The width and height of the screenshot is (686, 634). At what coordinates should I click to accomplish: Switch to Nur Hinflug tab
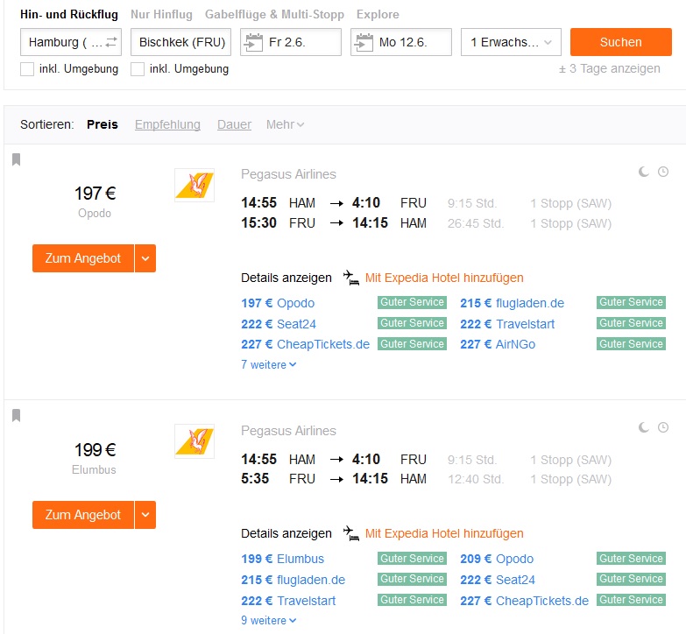(161, 14)
